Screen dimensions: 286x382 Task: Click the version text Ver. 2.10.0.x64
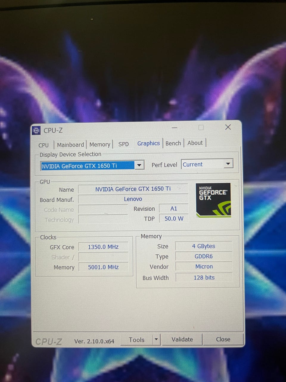(94, 341)
